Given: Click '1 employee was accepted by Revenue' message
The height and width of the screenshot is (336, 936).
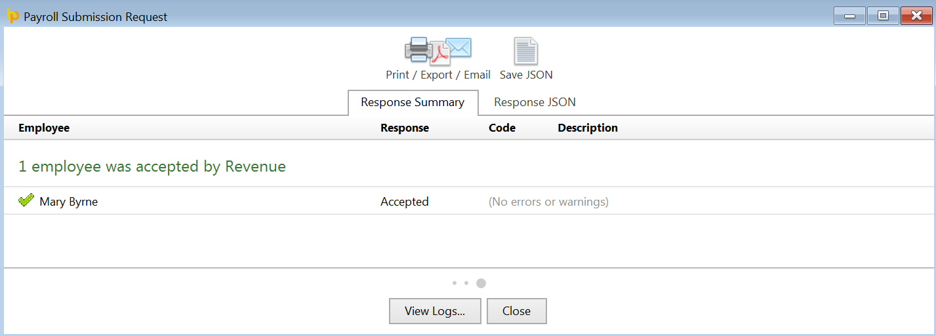Looking at the screenshot, I should click(x=152, y=166).
